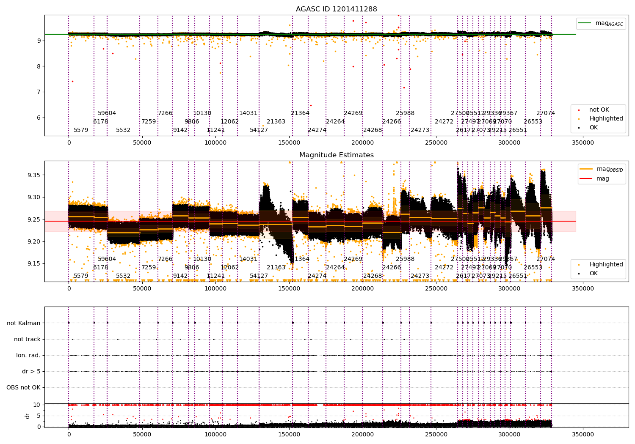Click y-tick '9.15' in Magnitude Estimates plot
The height and width of the screenshot is (444, 635).
34,264
